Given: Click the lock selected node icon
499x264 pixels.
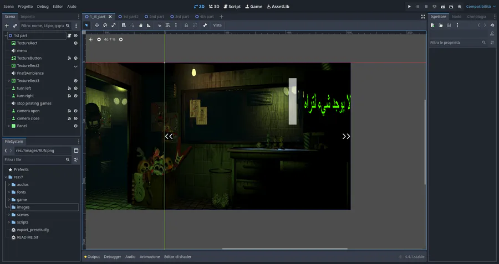Looking at the screenshot, I should [x=186, y=25].
